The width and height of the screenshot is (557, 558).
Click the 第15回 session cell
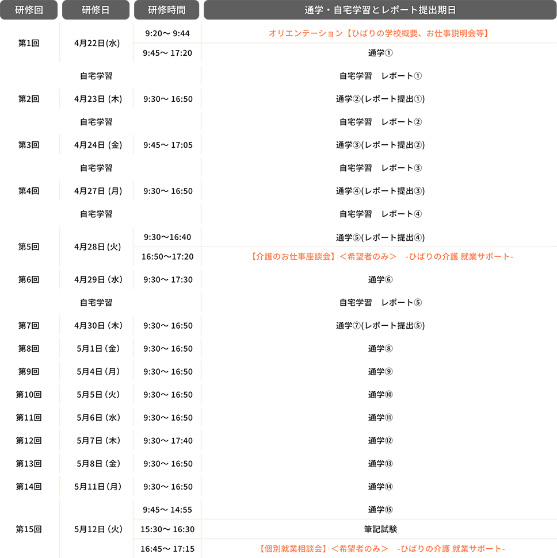pyautogui.click(x=29, y=529)
